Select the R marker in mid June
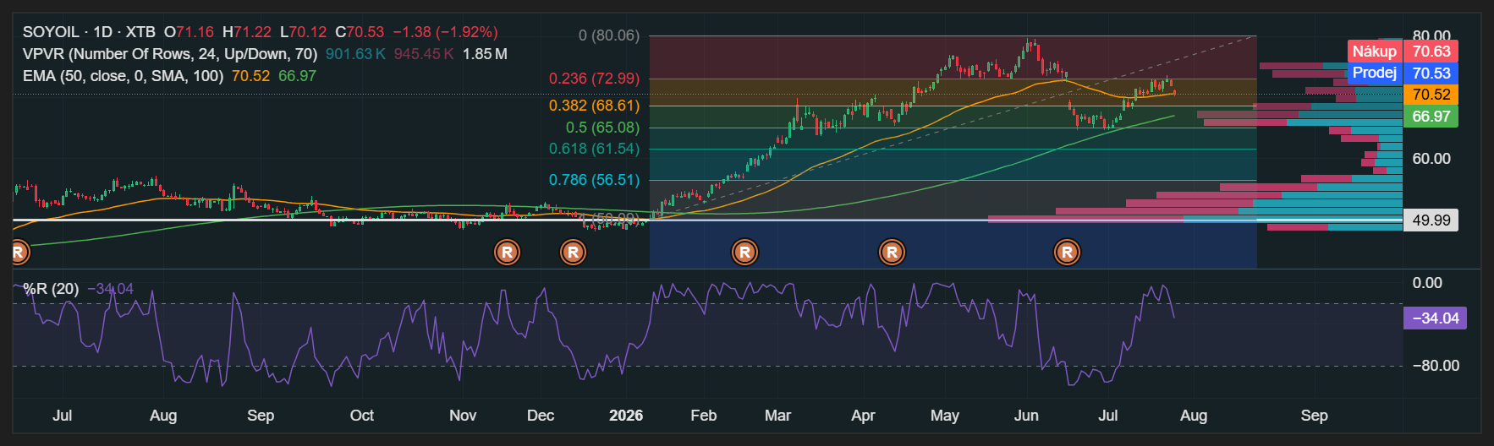Viewport: 1494px width, 446px height. [1067, 252]
